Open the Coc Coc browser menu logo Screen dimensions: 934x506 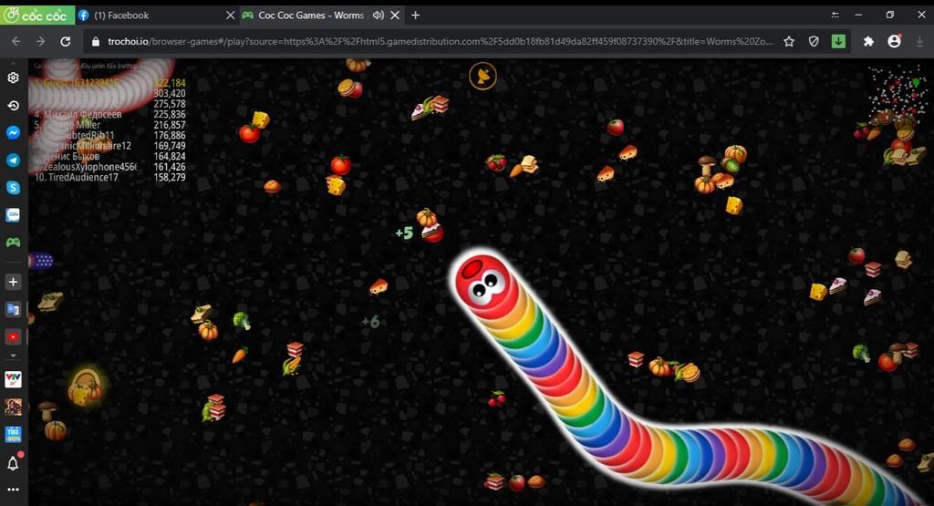point(36,15)
